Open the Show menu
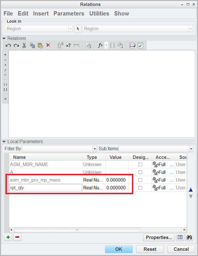Screen dimensions: 198x256 (x=122, y=14)
